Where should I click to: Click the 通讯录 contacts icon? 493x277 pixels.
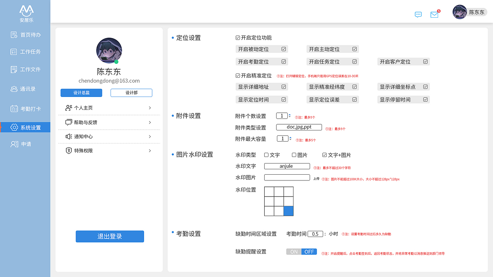coord(14,89)
